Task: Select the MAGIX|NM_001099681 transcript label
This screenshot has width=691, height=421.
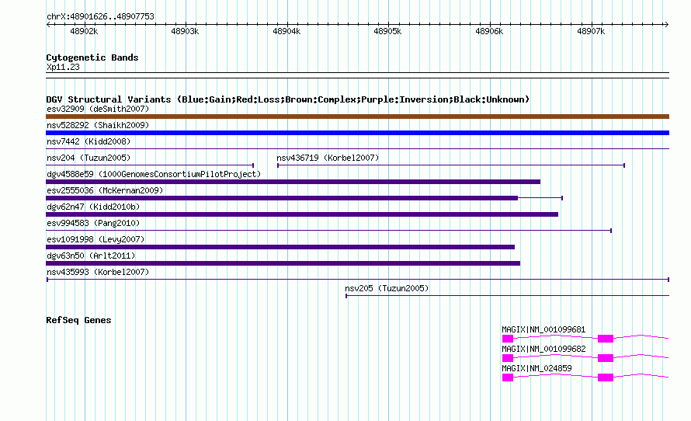Action: [543, 330]
